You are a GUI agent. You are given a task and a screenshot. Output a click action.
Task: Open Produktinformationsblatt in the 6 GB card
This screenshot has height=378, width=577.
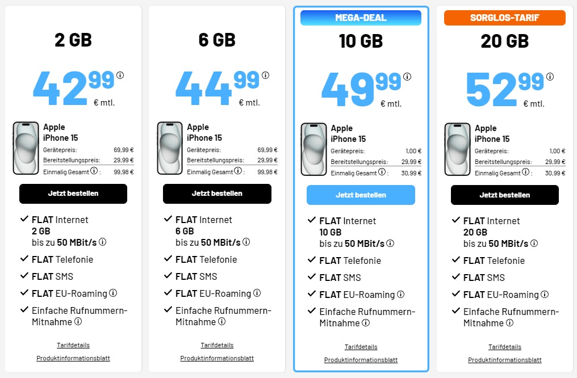tap(217, 358)
